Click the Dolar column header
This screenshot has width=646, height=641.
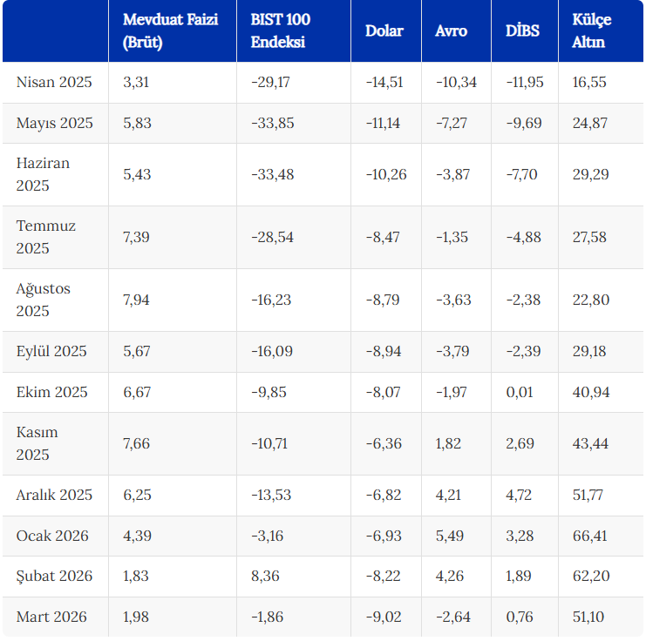384,30
